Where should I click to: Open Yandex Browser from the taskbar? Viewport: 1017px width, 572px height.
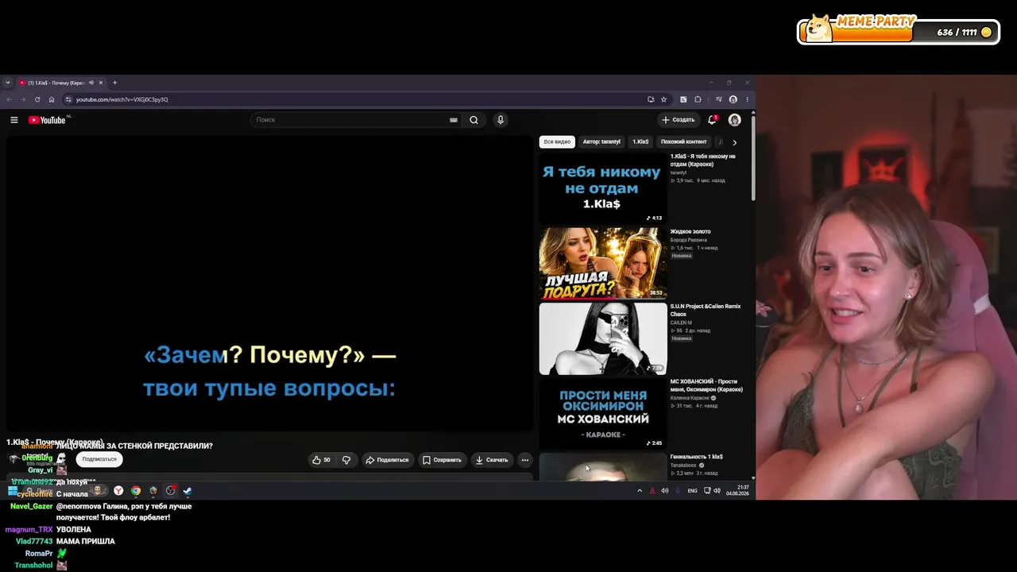point(118,491)
